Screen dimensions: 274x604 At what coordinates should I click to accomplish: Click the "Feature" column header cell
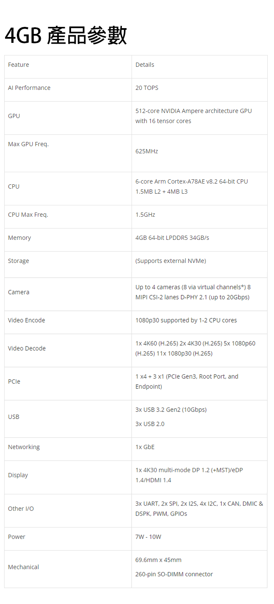18,65
